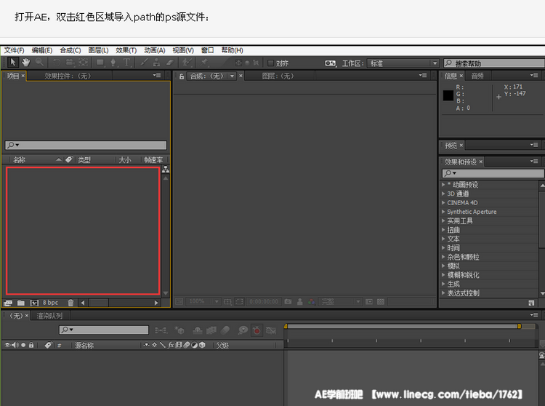Select the Zoom magnifier tool
This screenshot has height=406, width=545.
coord(39,63)
